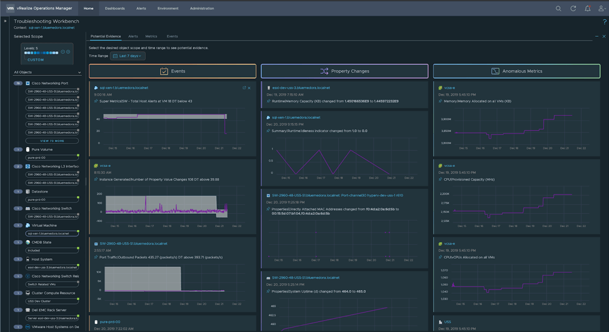Open the All Objects dropdown
Viewport: 609px width, 332px height.
click(x=48, y=73)
